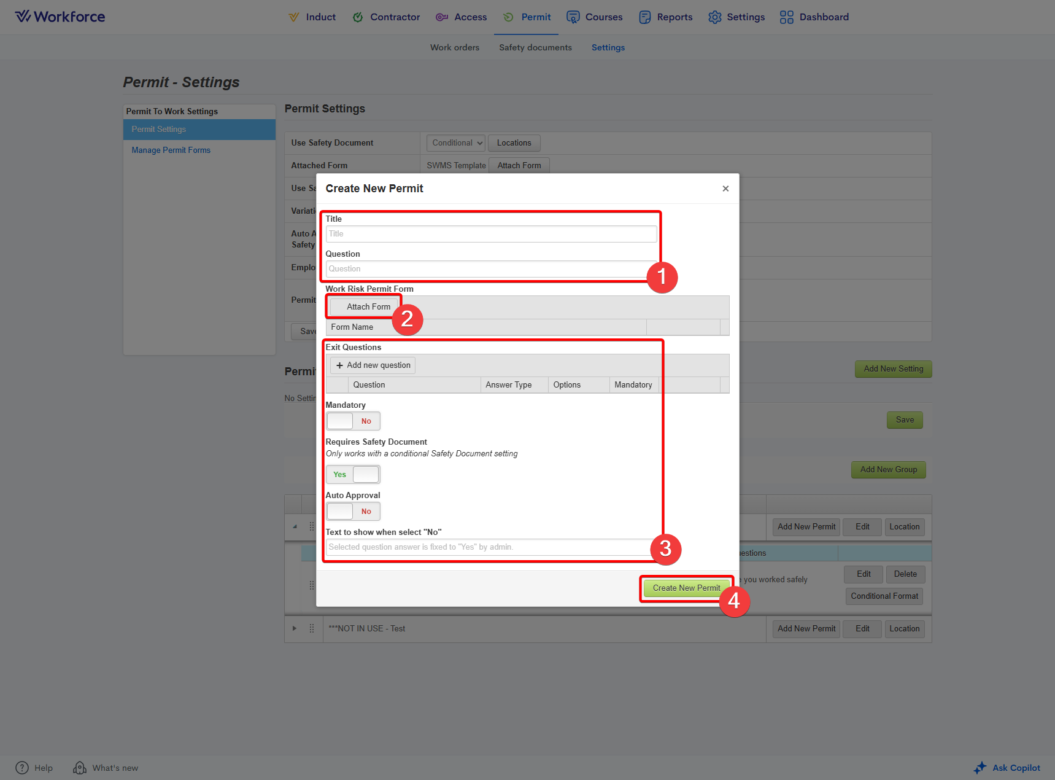This screenshot has width=1055, height=780.
Task: Open the Induct module icon
Action: [294, 17]
